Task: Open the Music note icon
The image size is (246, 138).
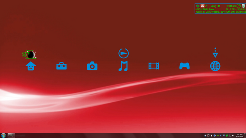Action: click(x=123, y=66)
